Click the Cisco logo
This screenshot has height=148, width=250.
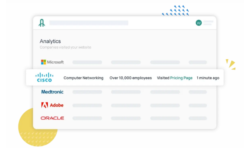click(x=44, y=77)
